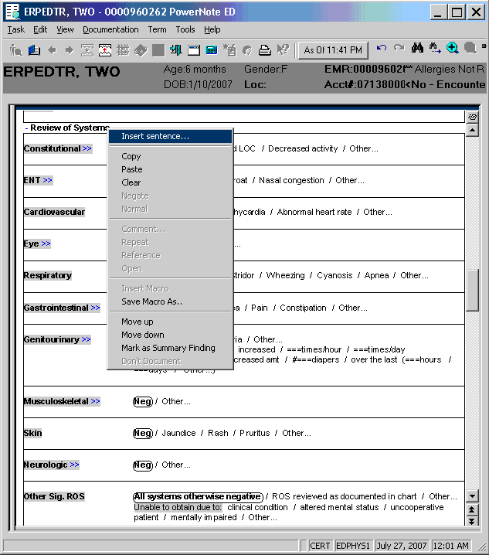
Task: Click the printer icon in the toolbar
Action: 264,50
